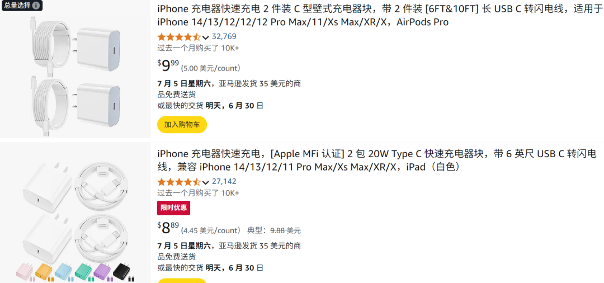
Task: Expand rating chevron beside 27,142 reviews
Action: (x=206, y=182)
